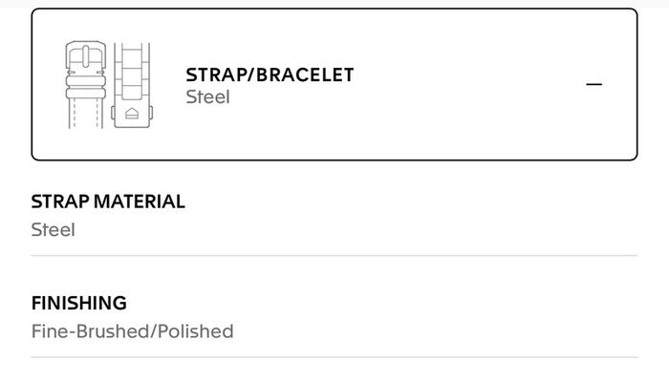Image resolution: width=669 pixels, height=383 pixels.
Task: Click the buckle prong on the strap icon
Action: [86, 56]
